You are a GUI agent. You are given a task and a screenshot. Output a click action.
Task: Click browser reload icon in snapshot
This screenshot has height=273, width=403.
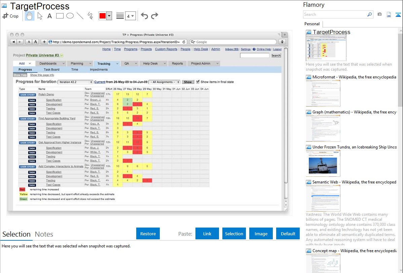pos(184,42)
